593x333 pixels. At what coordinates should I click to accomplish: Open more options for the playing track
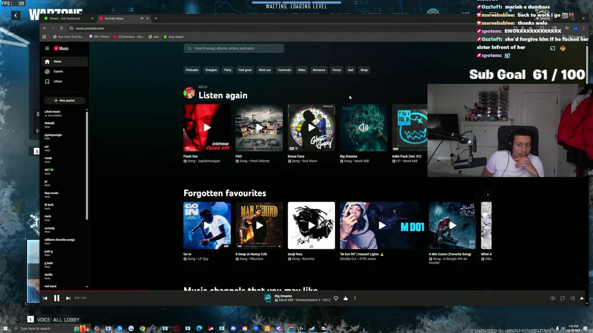tap(355, 298)
